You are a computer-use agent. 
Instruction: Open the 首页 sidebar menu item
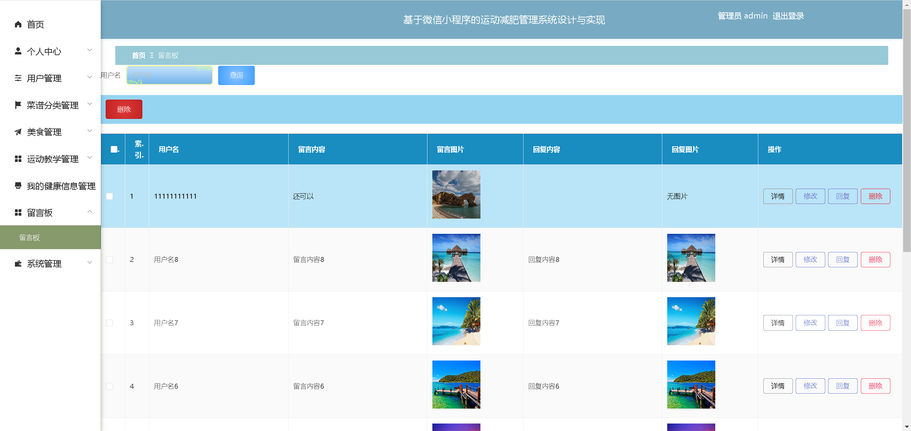pyautogui.click(x=50, y=24)
